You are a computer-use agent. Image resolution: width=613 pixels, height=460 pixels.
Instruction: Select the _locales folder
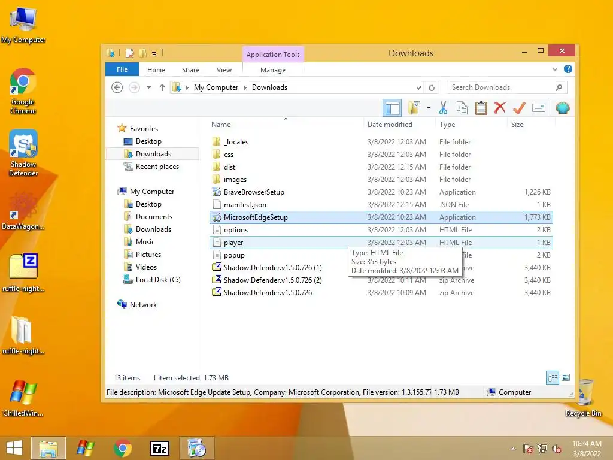(381, 141)
